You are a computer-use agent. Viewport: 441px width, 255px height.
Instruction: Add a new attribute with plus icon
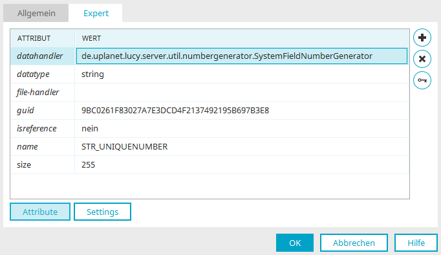[422, 38]
